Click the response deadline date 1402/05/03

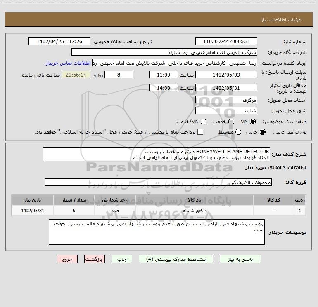point(226,75)
